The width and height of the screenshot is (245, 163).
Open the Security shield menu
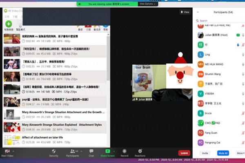click(53, 151)
